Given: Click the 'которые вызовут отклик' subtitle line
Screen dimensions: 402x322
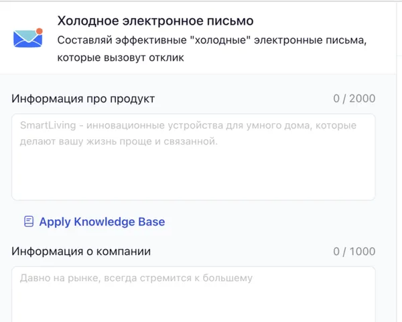Looking at the screenshot, I should click(x=121, y=58).
